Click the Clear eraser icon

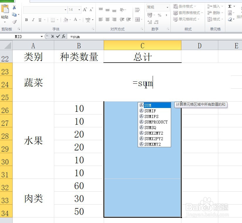230,20
